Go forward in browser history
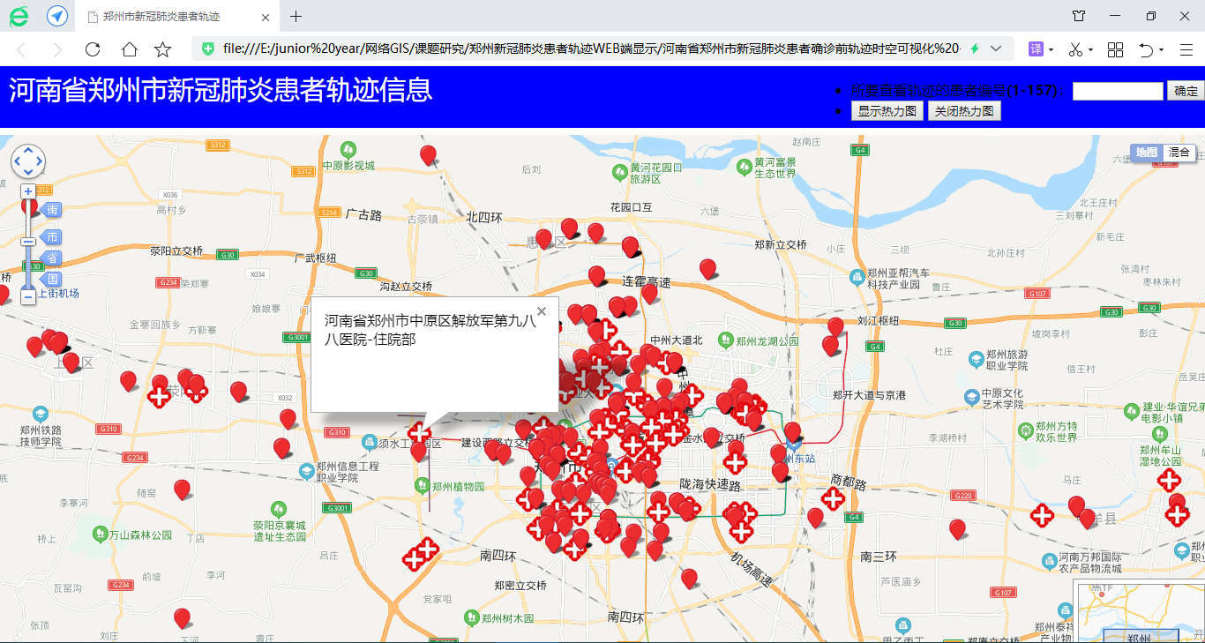 coord(57,49)
